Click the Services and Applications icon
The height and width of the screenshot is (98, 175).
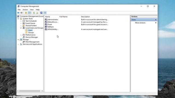tap(21, 44)
